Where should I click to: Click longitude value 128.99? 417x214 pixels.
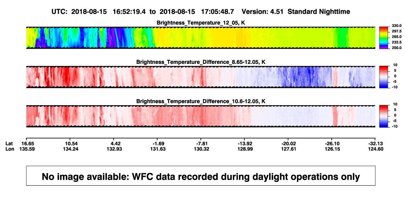(x=245, y=149)
